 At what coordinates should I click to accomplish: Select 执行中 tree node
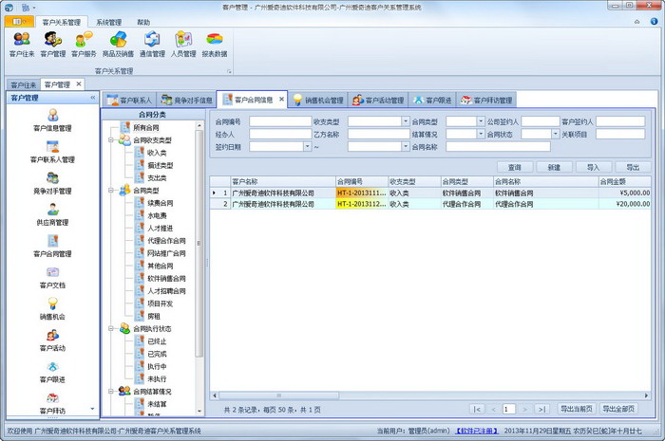tap(157, 366)
